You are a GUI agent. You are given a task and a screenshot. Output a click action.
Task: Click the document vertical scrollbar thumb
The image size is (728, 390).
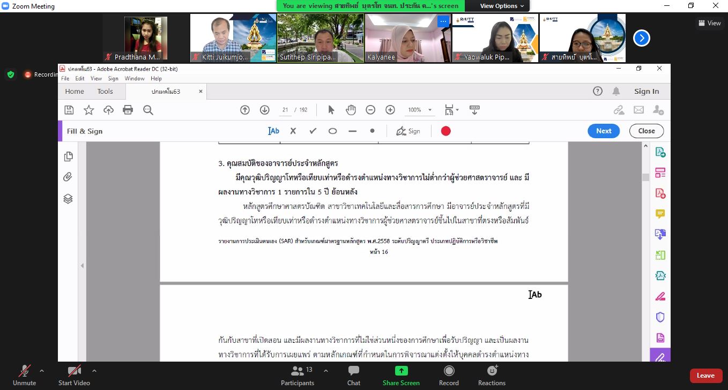(x=645, y=177)
